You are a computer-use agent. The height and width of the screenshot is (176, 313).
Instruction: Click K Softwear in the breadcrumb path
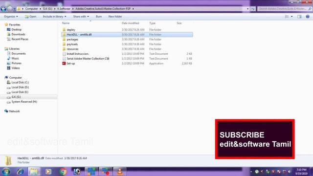pos(64,9)
